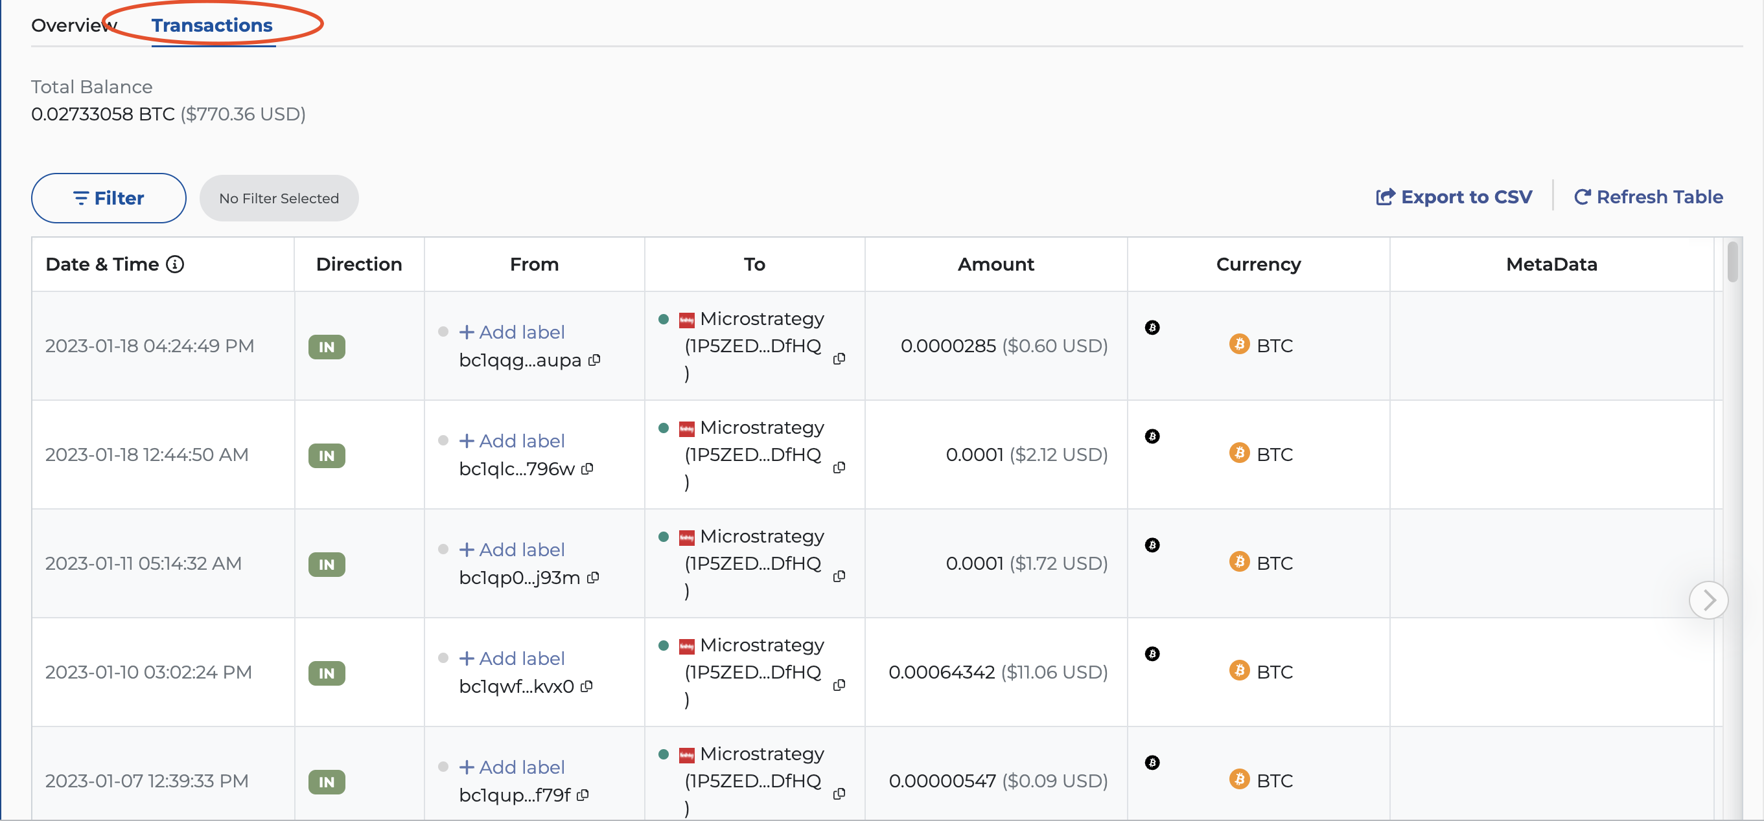Screen dimensions: 1764x821
Task: Click the Date & Time info icon
Action: pyautogui.click(x=176, y=264)
